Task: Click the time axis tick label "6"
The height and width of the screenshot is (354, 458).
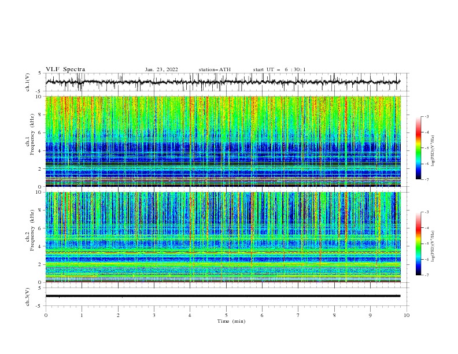Action: click(262, 315)
